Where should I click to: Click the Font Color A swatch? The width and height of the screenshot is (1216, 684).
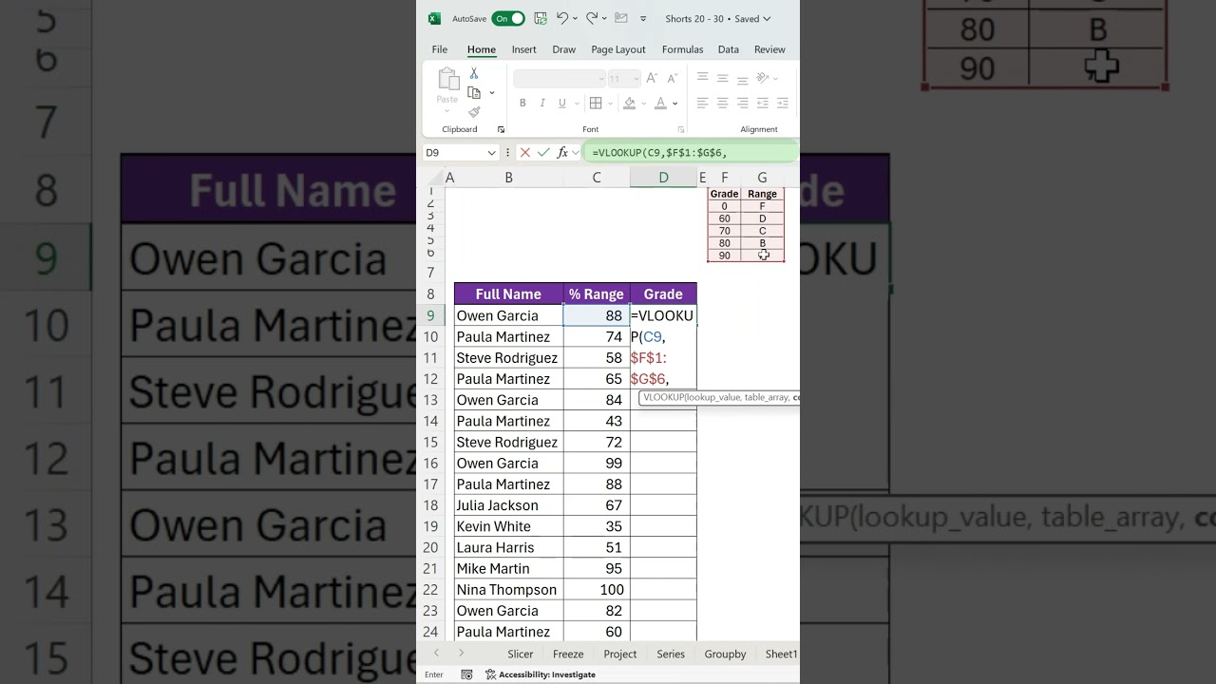point(661,103)
